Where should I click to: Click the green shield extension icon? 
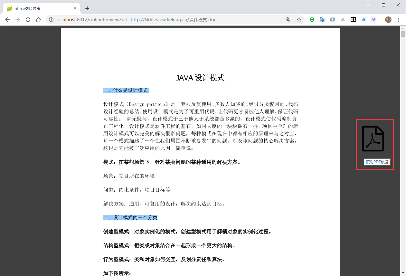pyautogui.click(x=312, y=20)
